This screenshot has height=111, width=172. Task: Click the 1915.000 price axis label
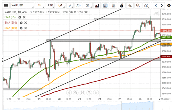coord(166,14)
